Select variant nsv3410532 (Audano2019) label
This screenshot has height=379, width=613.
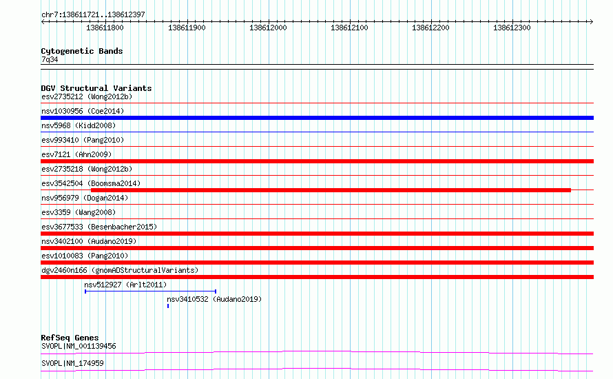(214, 299)
